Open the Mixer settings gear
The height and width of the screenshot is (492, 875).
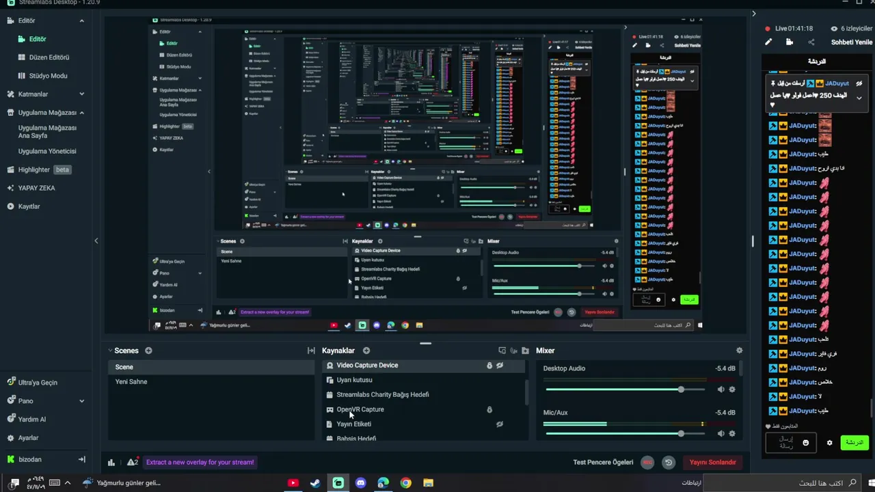739,351
